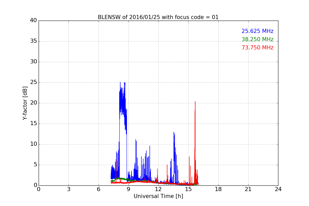309x206 pixels.
Task: Click the 'Universal Time [h]' axis label
Action: (158, 196)
